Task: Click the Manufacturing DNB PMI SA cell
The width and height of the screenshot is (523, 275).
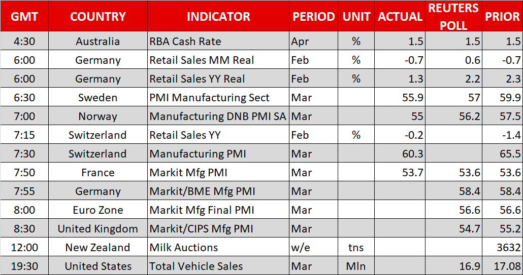Action: tap(218, 116)
